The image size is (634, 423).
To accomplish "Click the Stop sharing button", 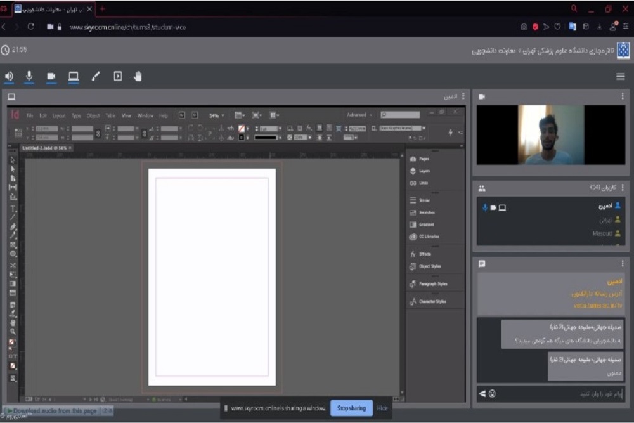I will point(351,408).
